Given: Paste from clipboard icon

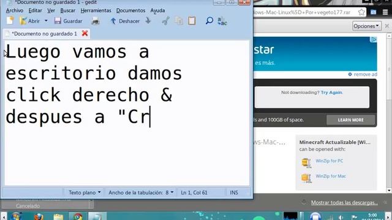Looking at the screenshot, I should click(192, 21).
